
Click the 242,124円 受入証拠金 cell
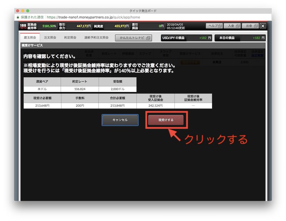[x=156, y=106]
